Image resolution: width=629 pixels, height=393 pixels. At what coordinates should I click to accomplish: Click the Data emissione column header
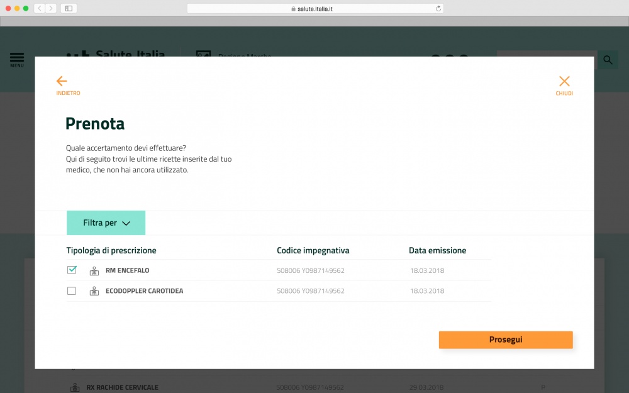pyautogui.click(x=438, y=250)
